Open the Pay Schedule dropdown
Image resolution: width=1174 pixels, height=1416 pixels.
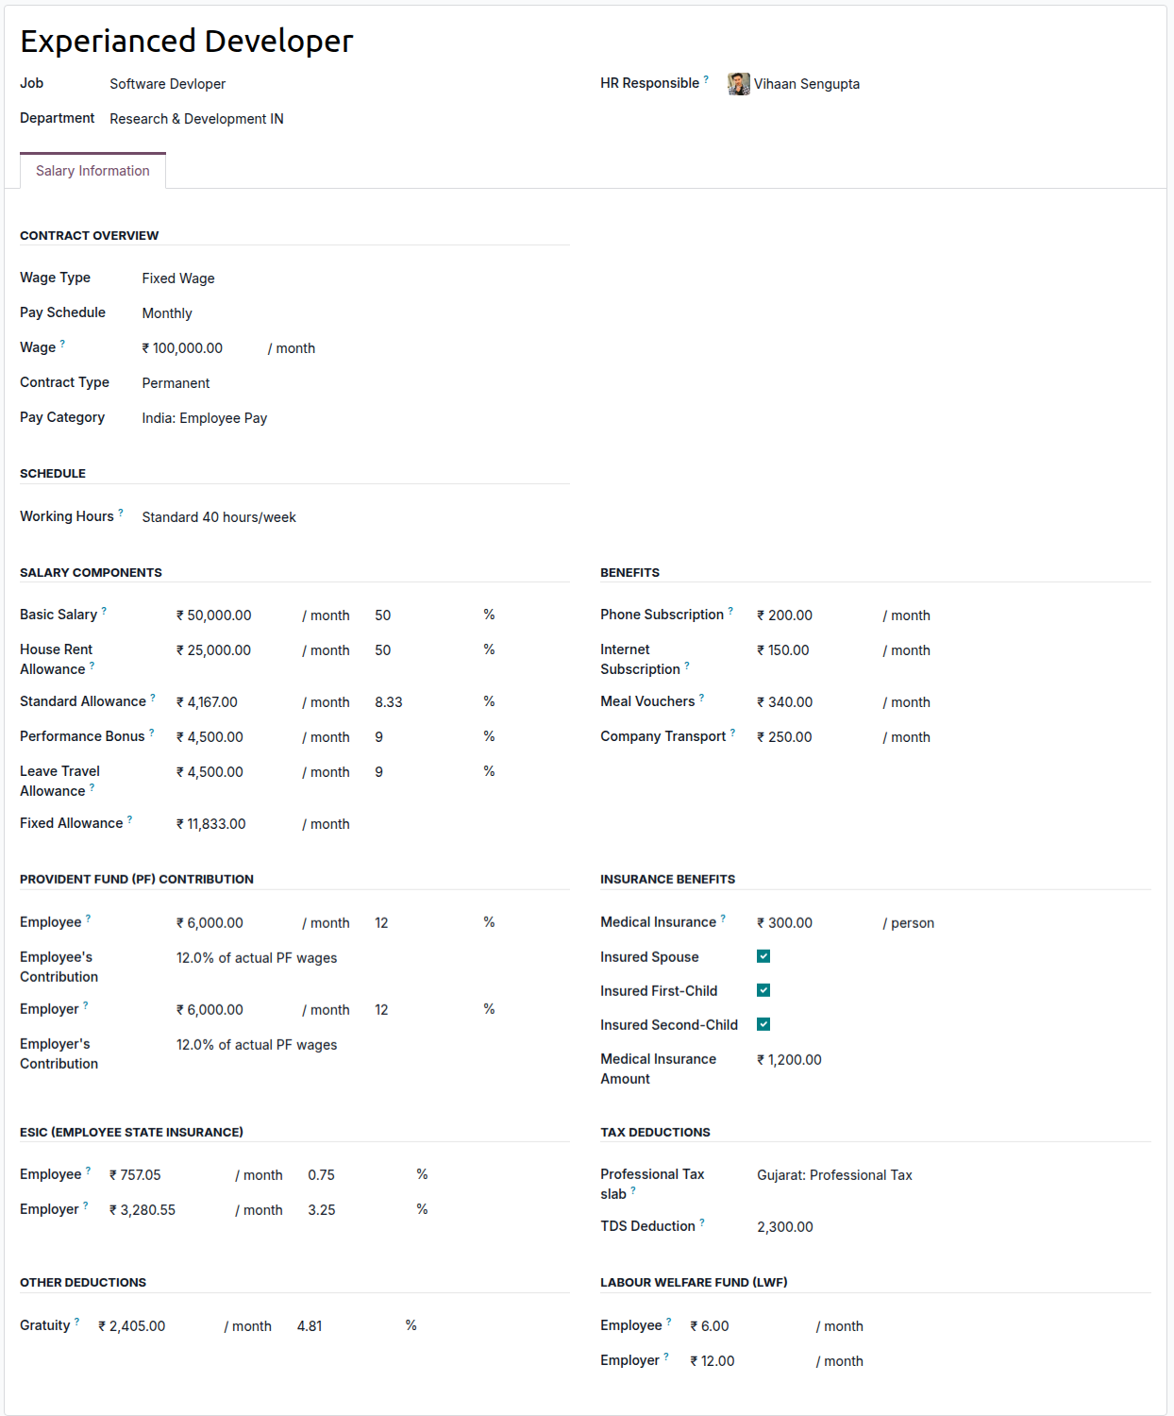[x=167, y=312]
